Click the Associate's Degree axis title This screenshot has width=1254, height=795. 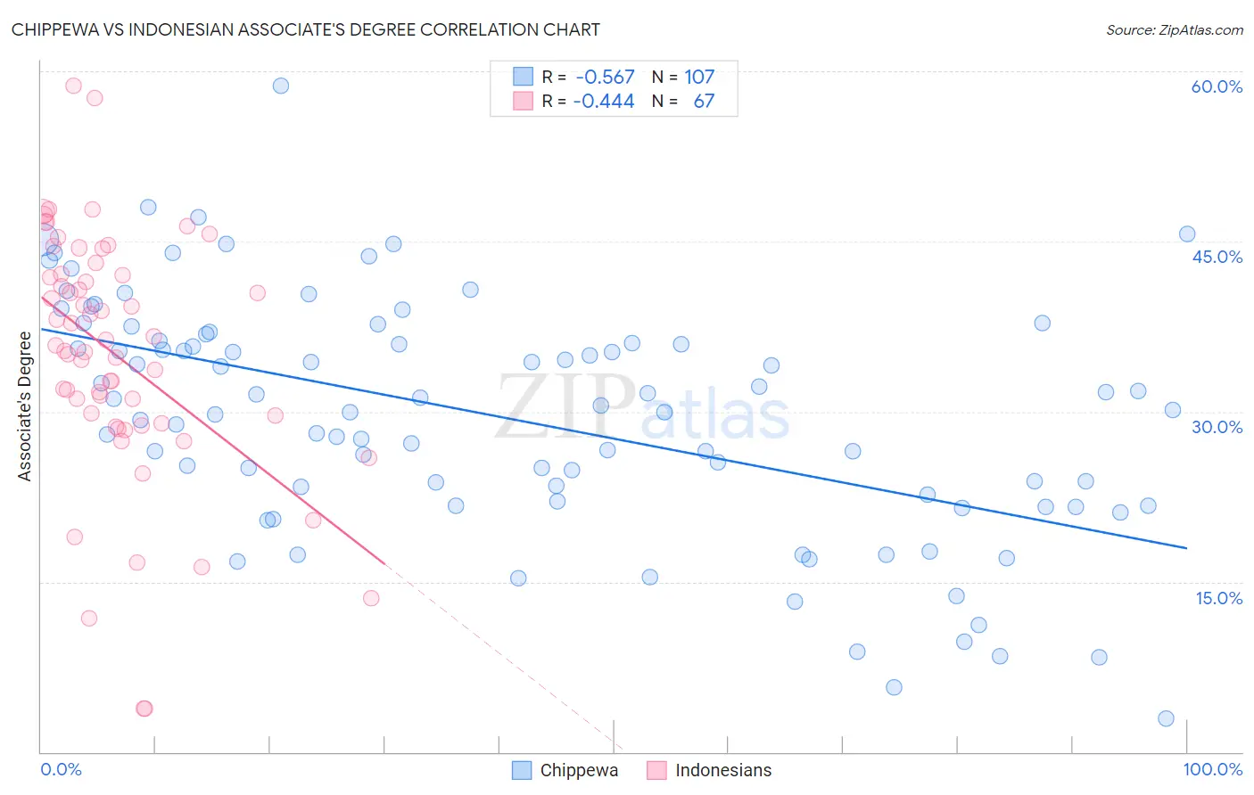[25, 406]
